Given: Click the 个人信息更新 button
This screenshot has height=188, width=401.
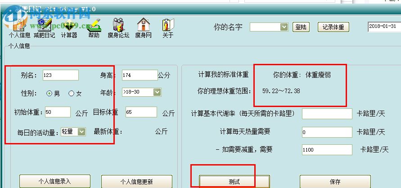Looking at the screenshot, I should point(137,182).
